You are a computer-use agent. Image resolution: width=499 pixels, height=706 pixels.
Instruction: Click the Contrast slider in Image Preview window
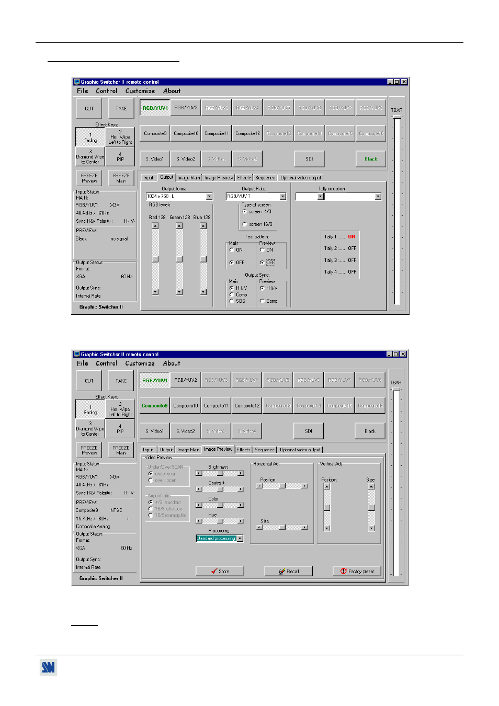tap(220, 489)
